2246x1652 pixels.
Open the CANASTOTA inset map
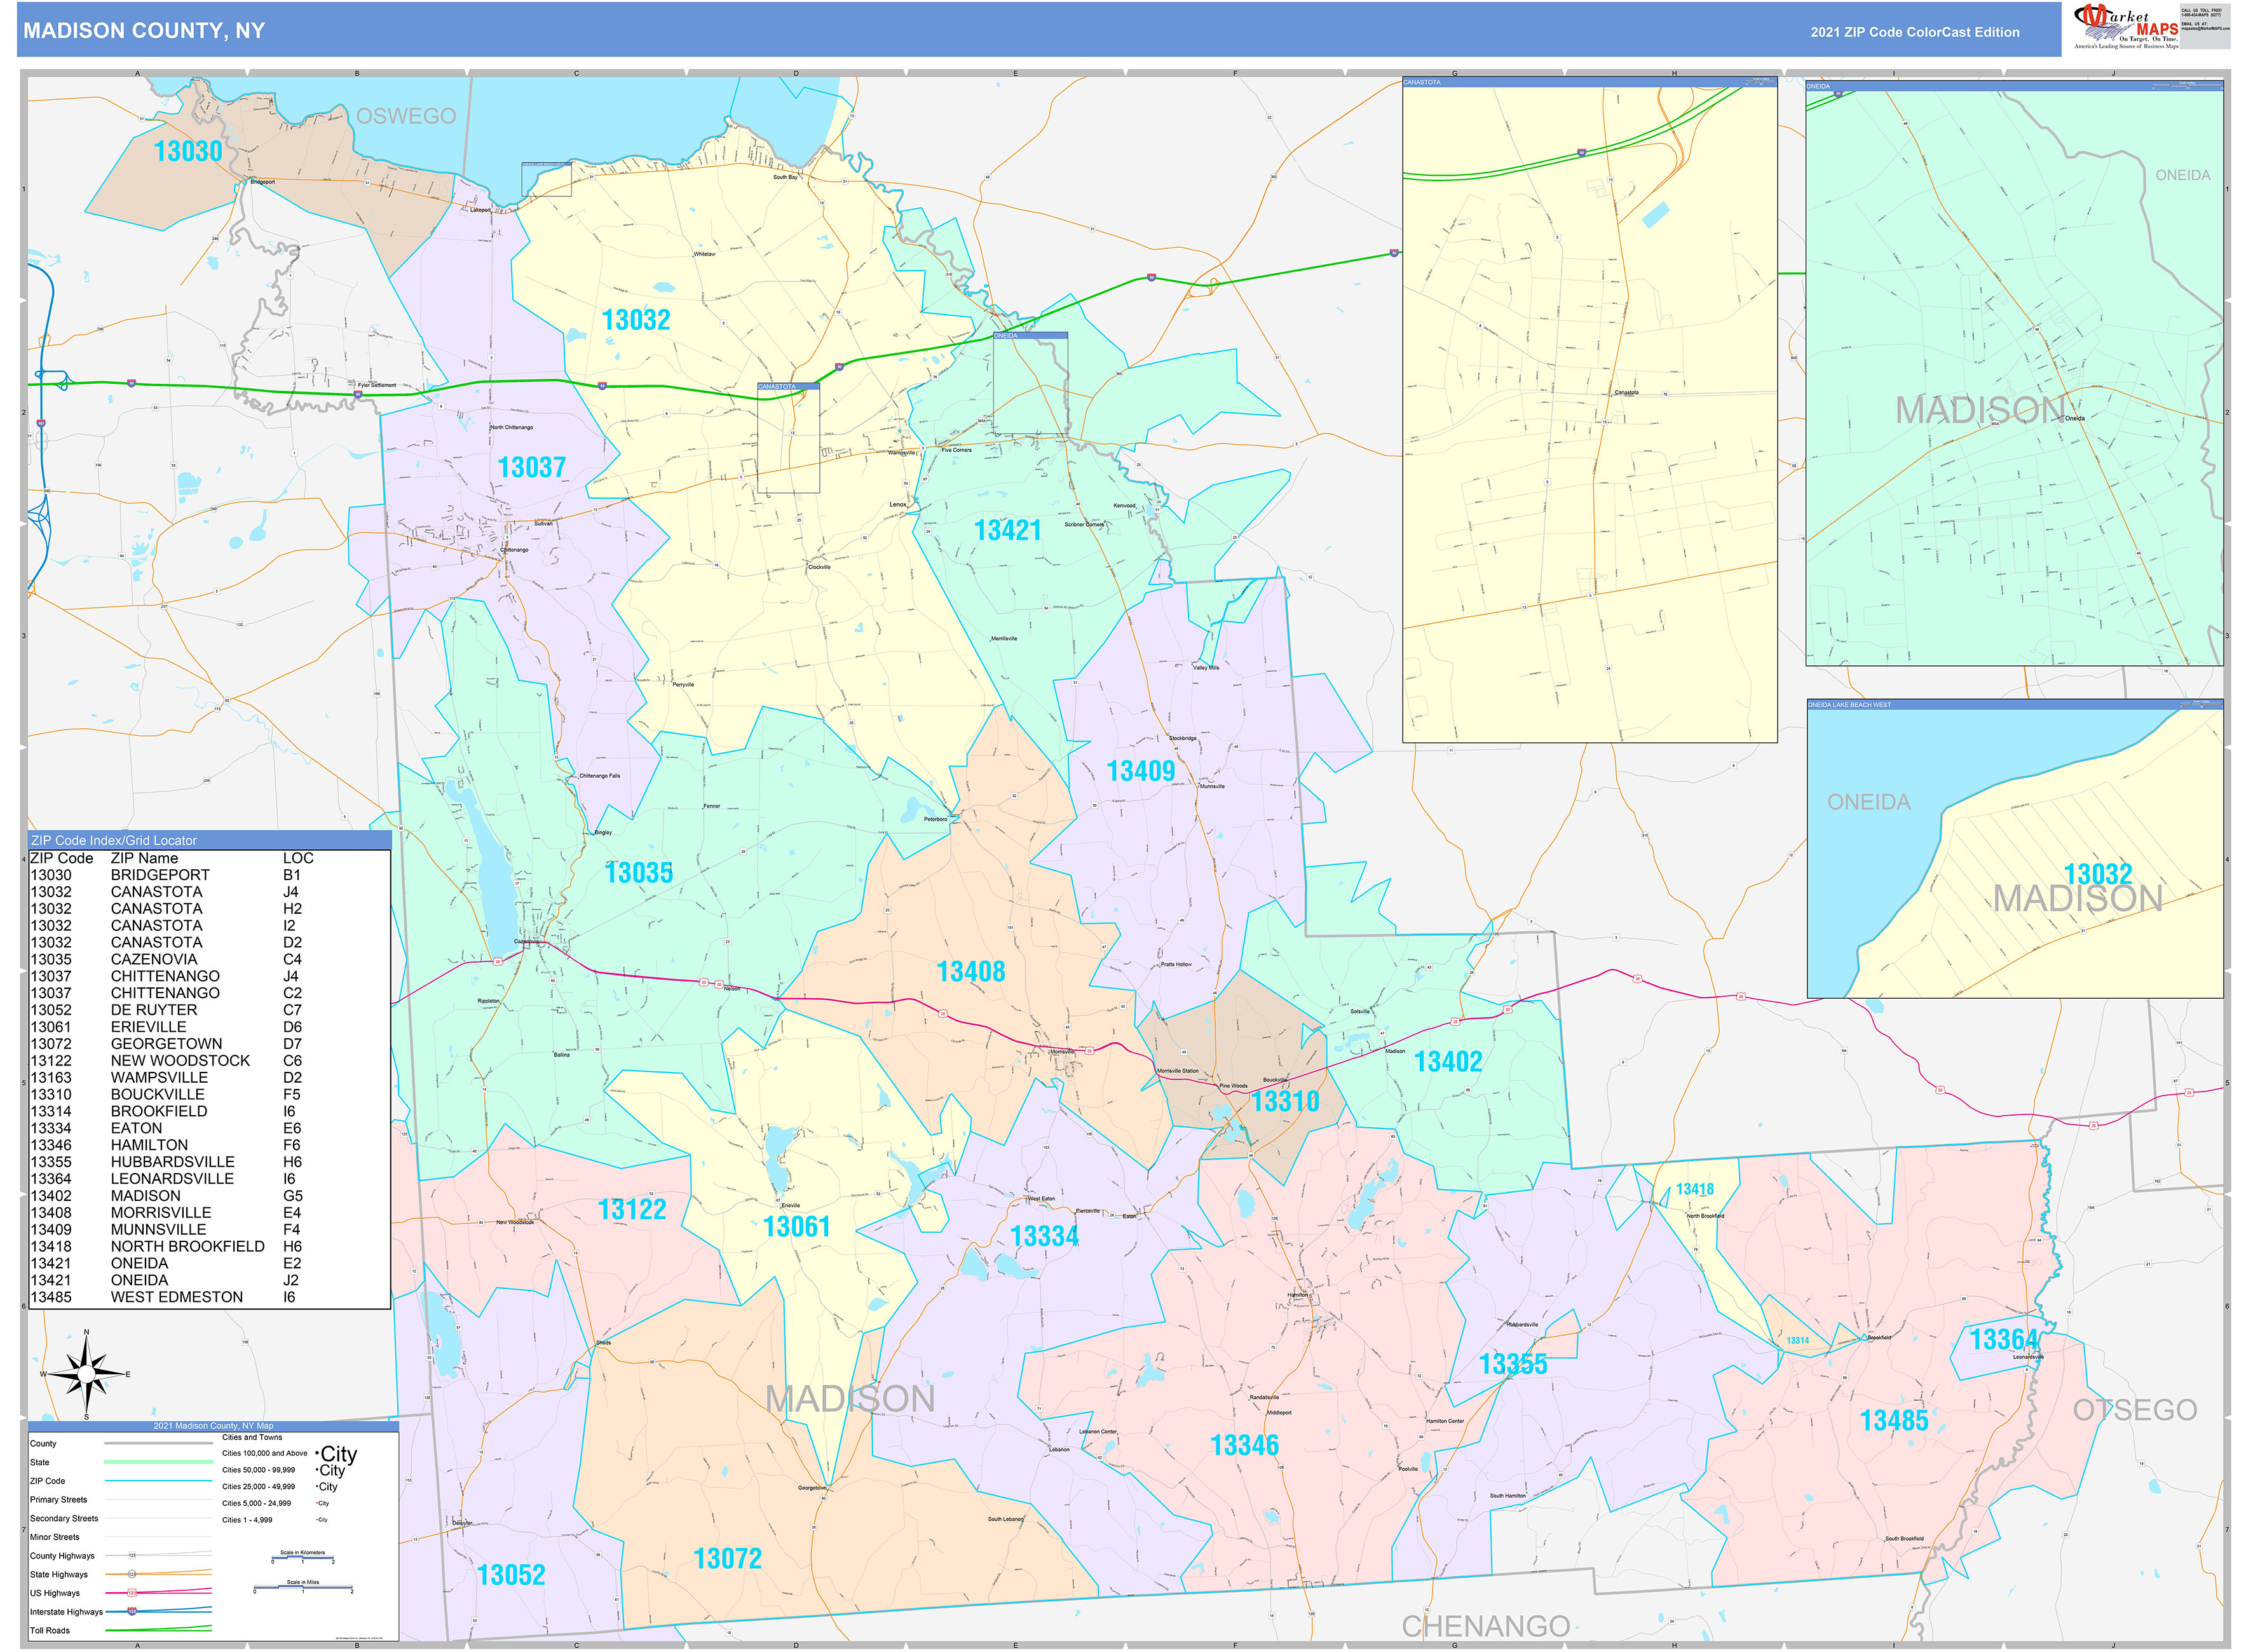click(1589, 410)
